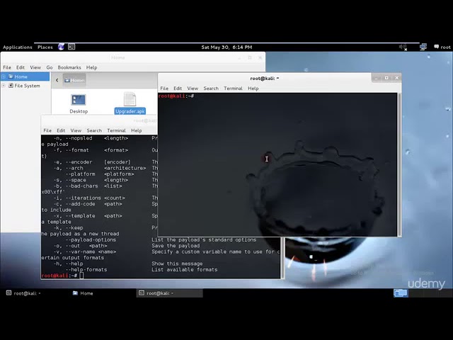
Task: Close the Home file manager window
Action: pyautogui.click(x=260, y=57)
